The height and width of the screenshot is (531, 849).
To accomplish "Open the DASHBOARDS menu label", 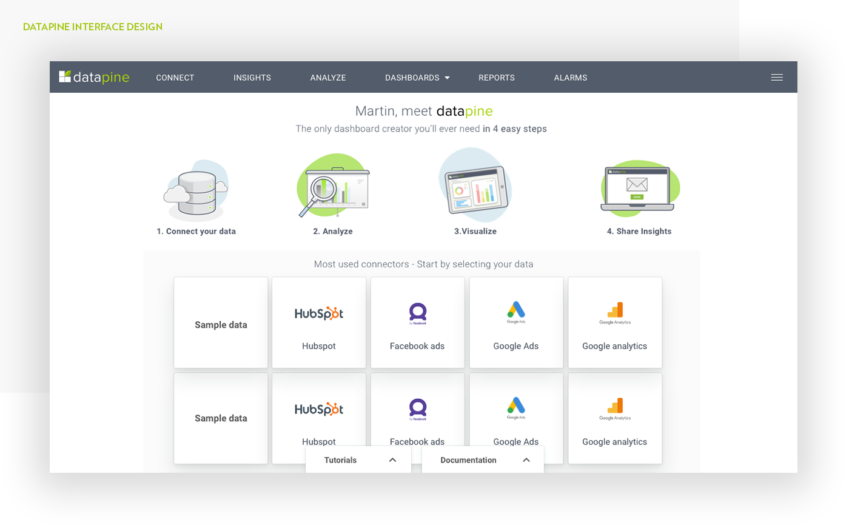I will point(412,78).
